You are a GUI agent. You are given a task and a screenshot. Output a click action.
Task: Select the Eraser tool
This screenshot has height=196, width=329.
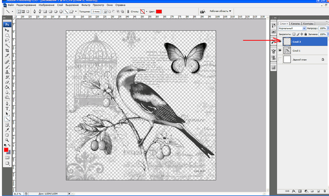pyautogui.click(x=7, y=82)
